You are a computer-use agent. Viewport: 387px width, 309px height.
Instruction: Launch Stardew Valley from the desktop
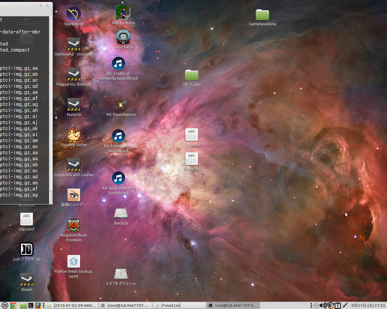coord(73,135)
